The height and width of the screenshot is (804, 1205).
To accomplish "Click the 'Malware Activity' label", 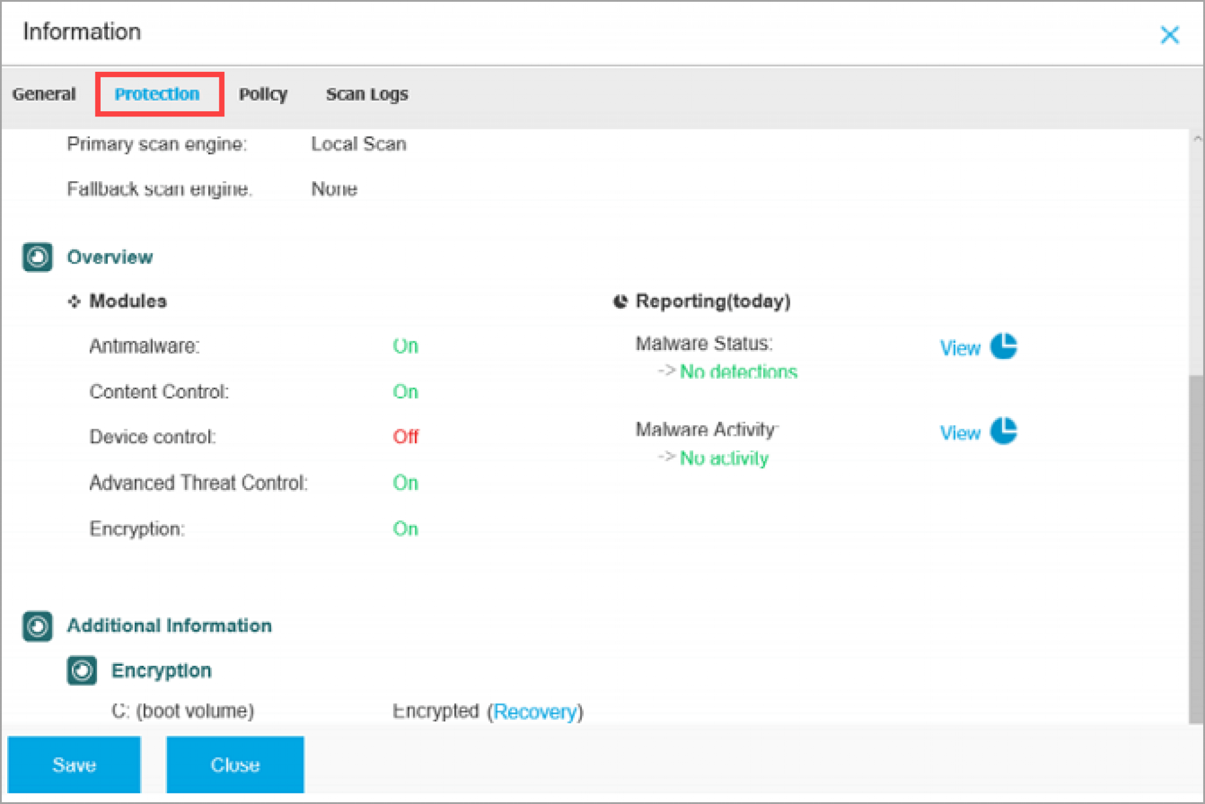I will (x=707, y=430).
